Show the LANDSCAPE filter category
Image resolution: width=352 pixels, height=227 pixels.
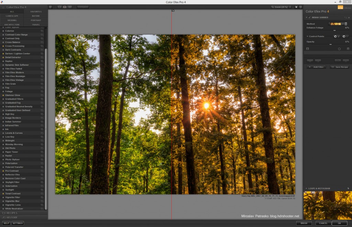click(x=12, y=16)
